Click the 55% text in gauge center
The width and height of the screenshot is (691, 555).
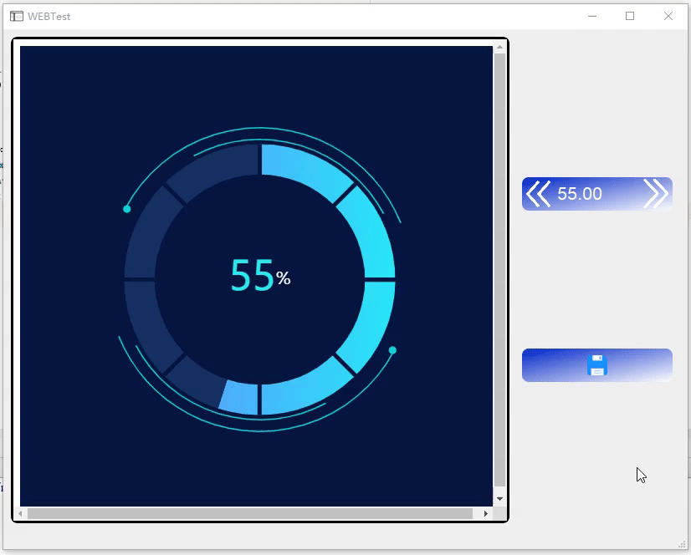point(260,276)
